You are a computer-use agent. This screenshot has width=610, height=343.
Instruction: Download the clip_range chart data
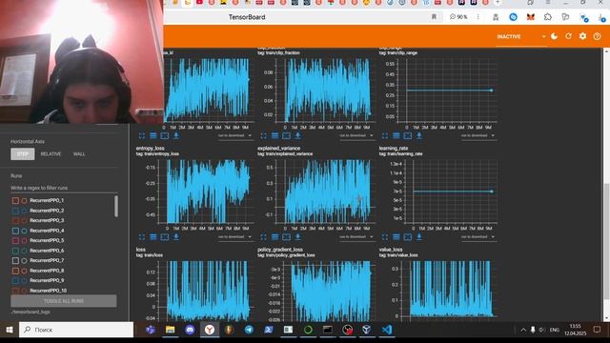pyautogui.click(x=419, y=135)
